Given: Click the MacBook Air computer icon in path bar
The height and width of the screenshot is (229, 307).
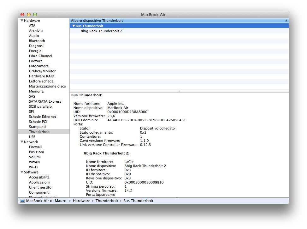Looking at the screenshot, I should tap(22, 201).
